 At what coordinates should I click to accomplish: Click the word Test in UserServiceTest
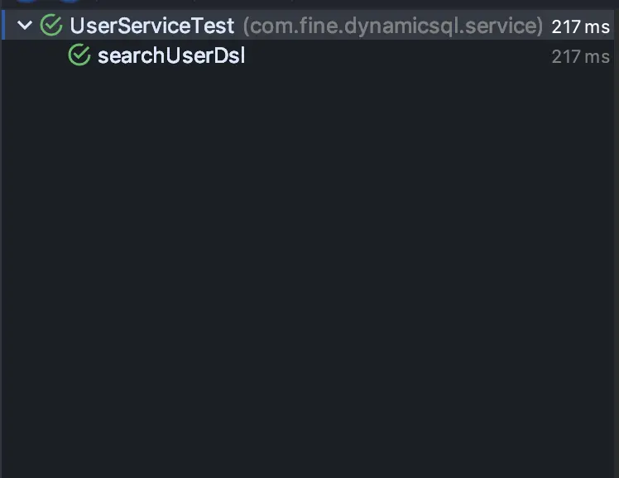213,26
